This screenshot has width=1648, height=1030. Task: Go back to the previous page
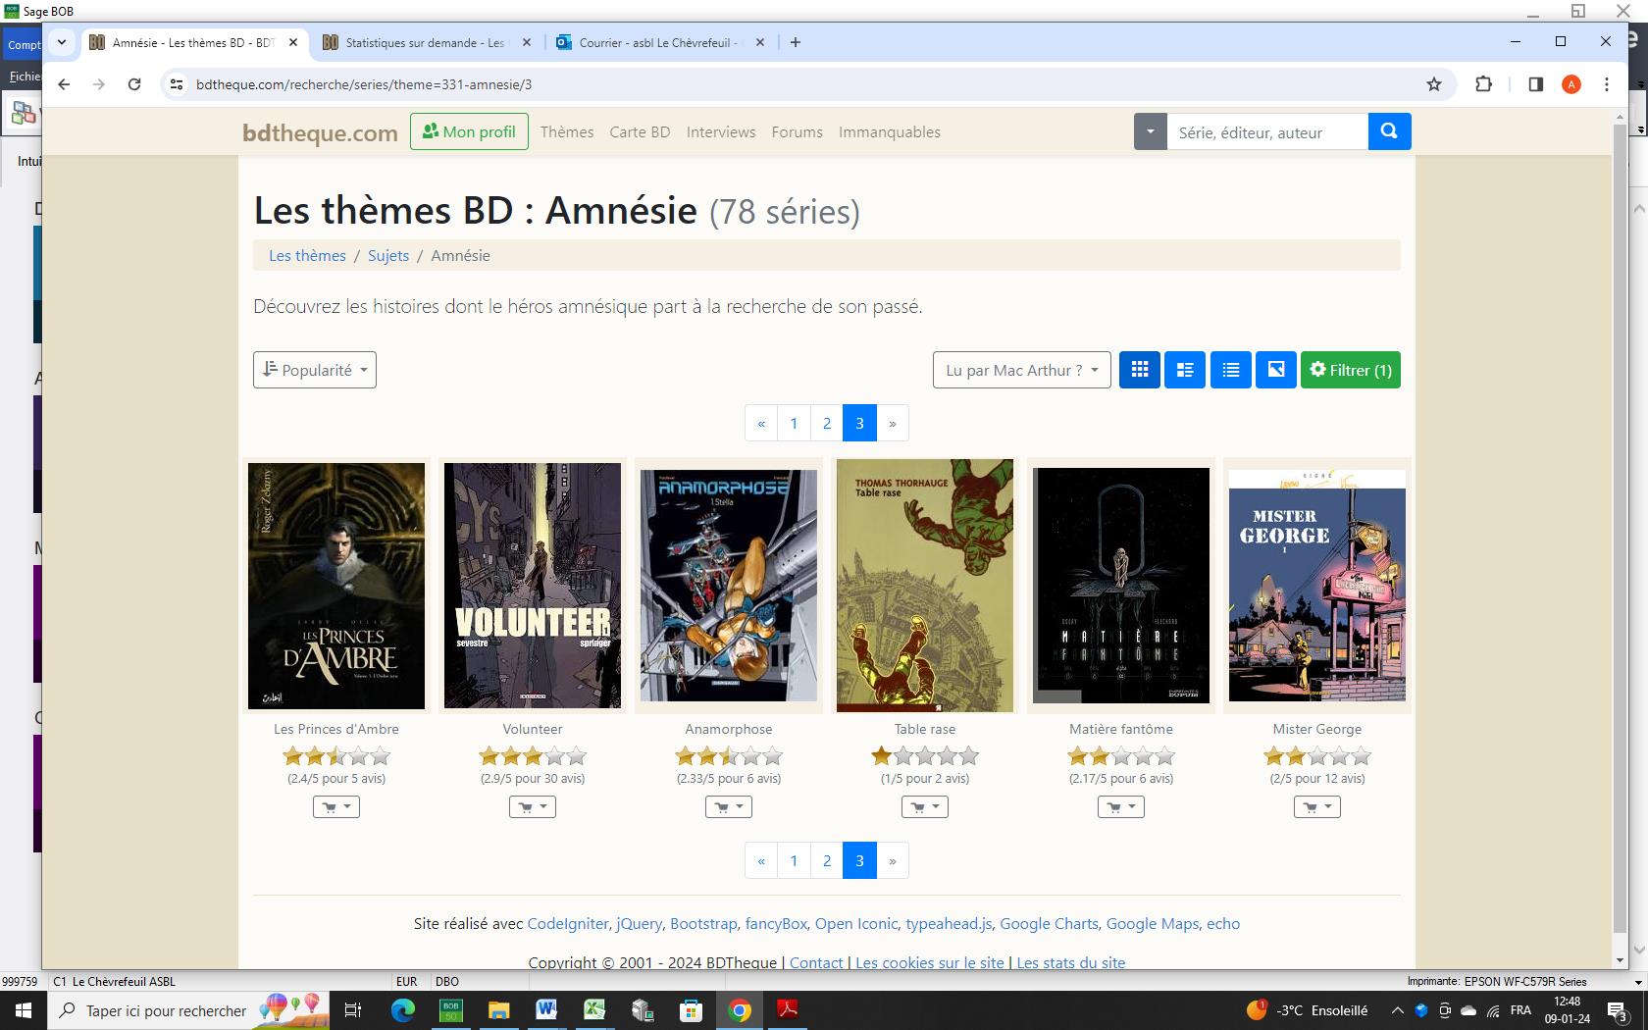click(64, 84)
